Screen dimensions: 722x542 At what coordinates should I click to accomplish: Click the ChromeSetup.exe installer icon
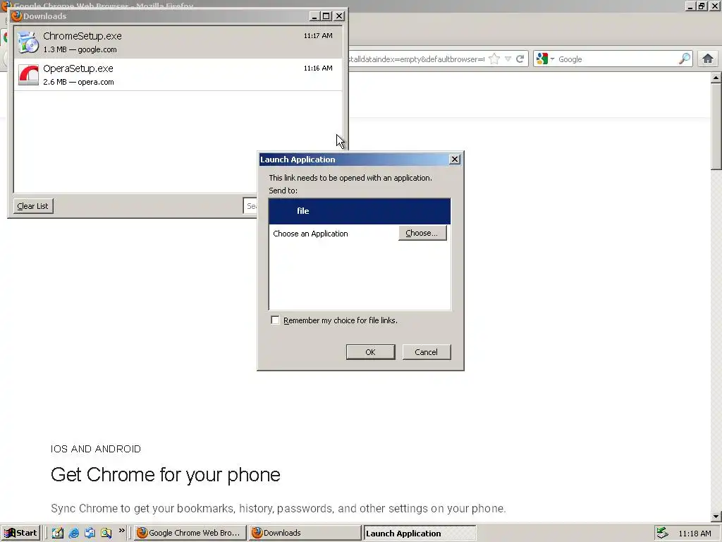[x=28, y=42]
